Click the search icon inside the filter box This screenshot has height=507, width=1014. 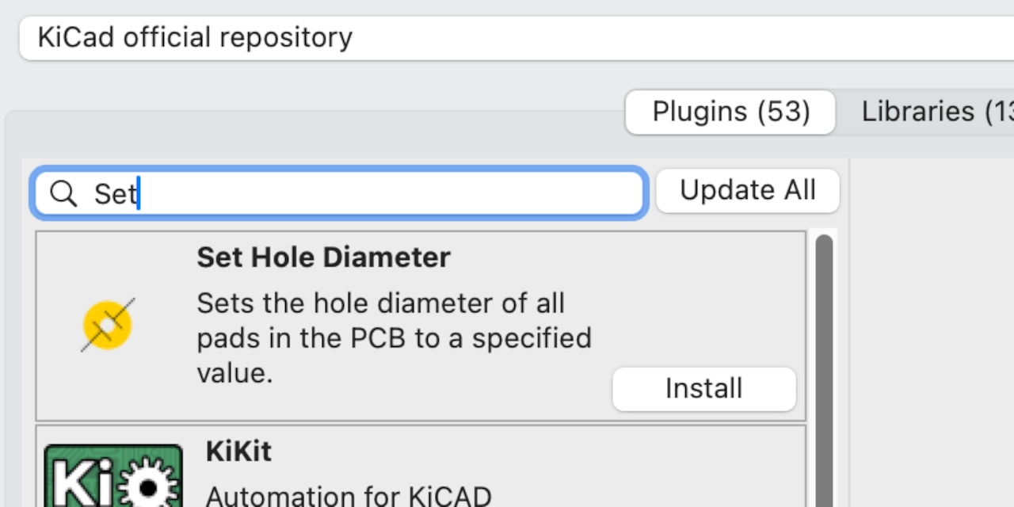63,193
